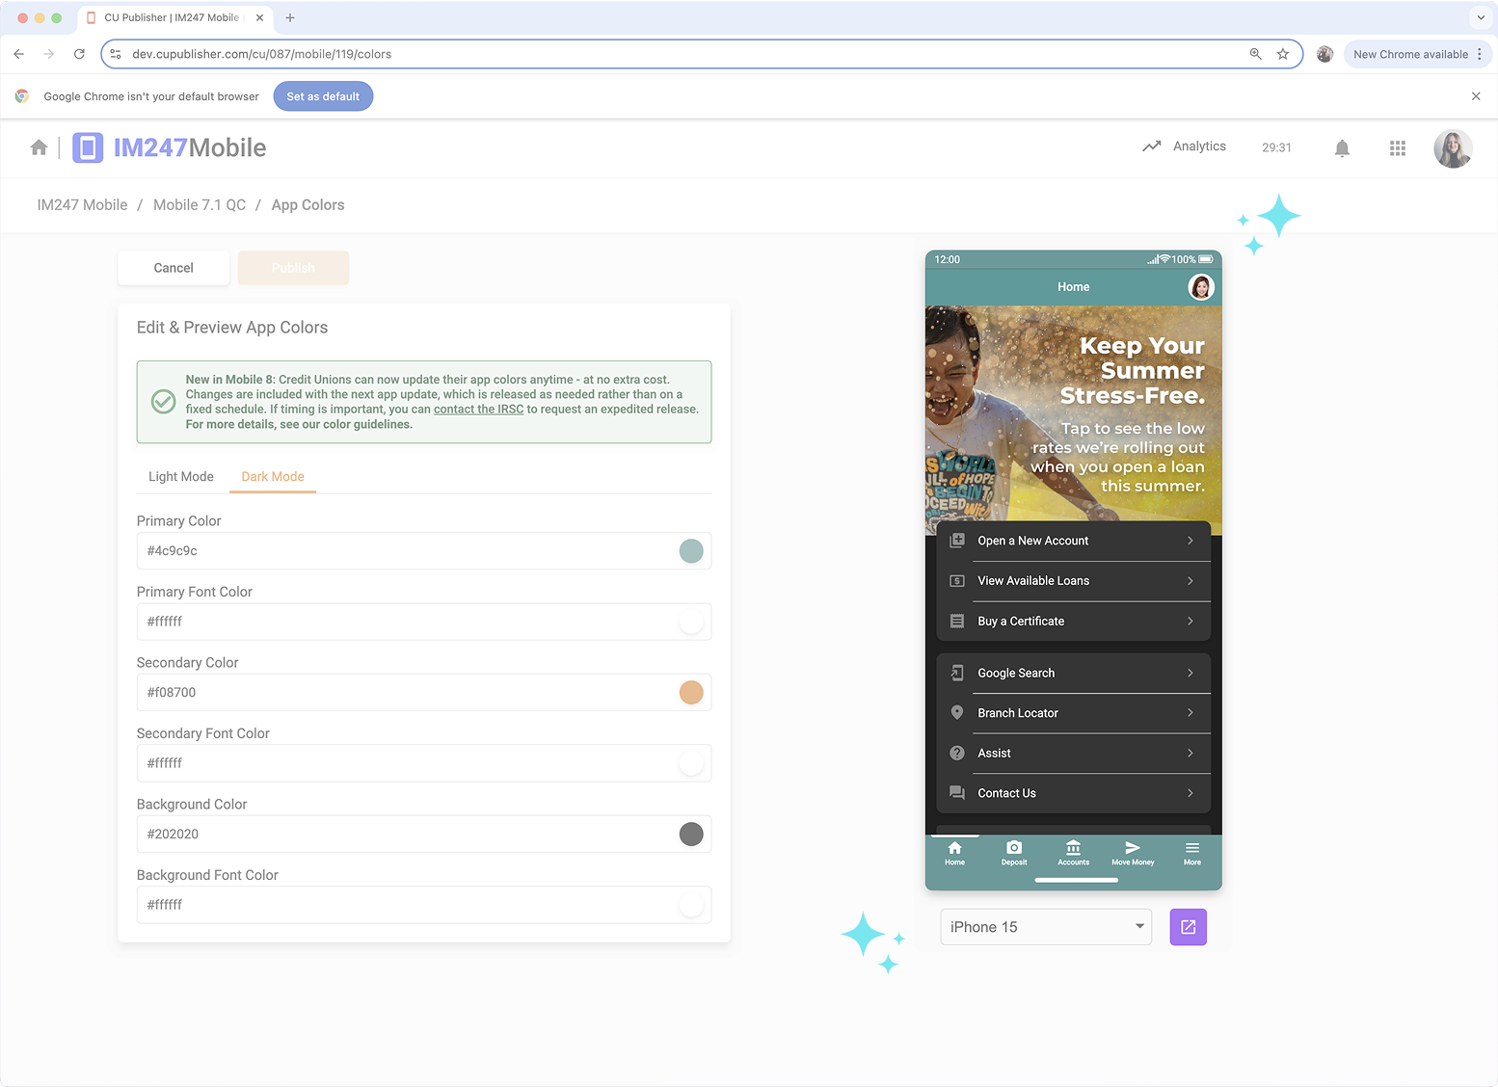Viewport: 1498px width, 1087px height.
Task: Open Chrome tab search dropdown arrow
Action: click(1481, 17)
